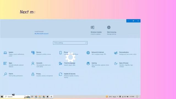Image resolution: width=176 pixels, height=99 pixels.
Task: Click the Devices label text
Action: (38, 52)
